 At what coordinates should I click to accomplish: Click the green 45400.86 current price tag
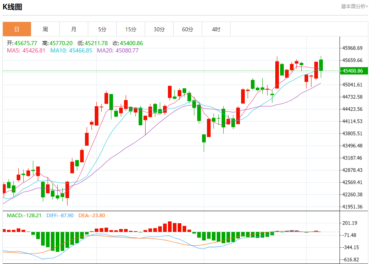354,71
